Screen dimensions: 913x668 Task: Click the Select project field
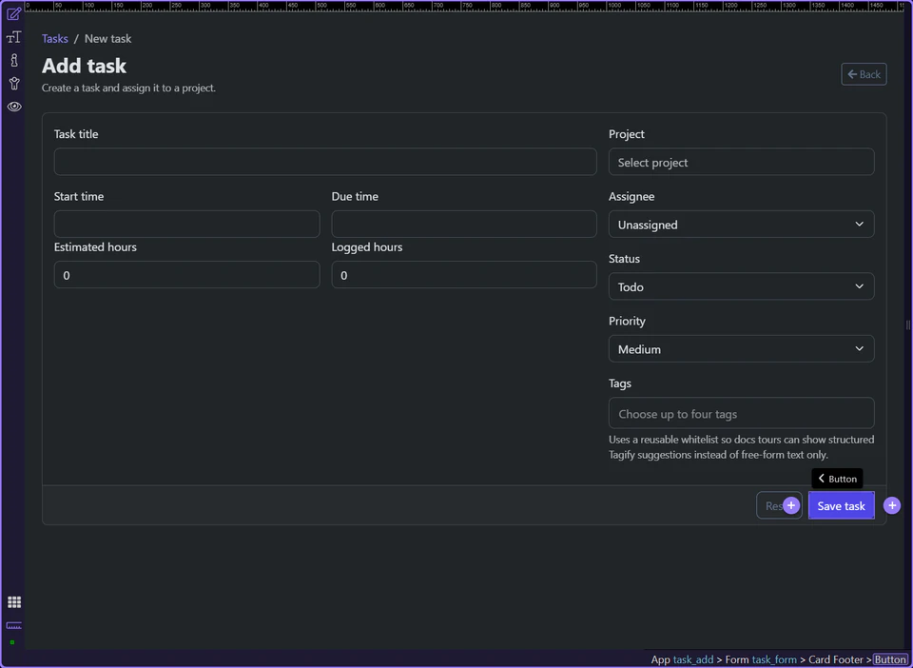click(741, 162)
